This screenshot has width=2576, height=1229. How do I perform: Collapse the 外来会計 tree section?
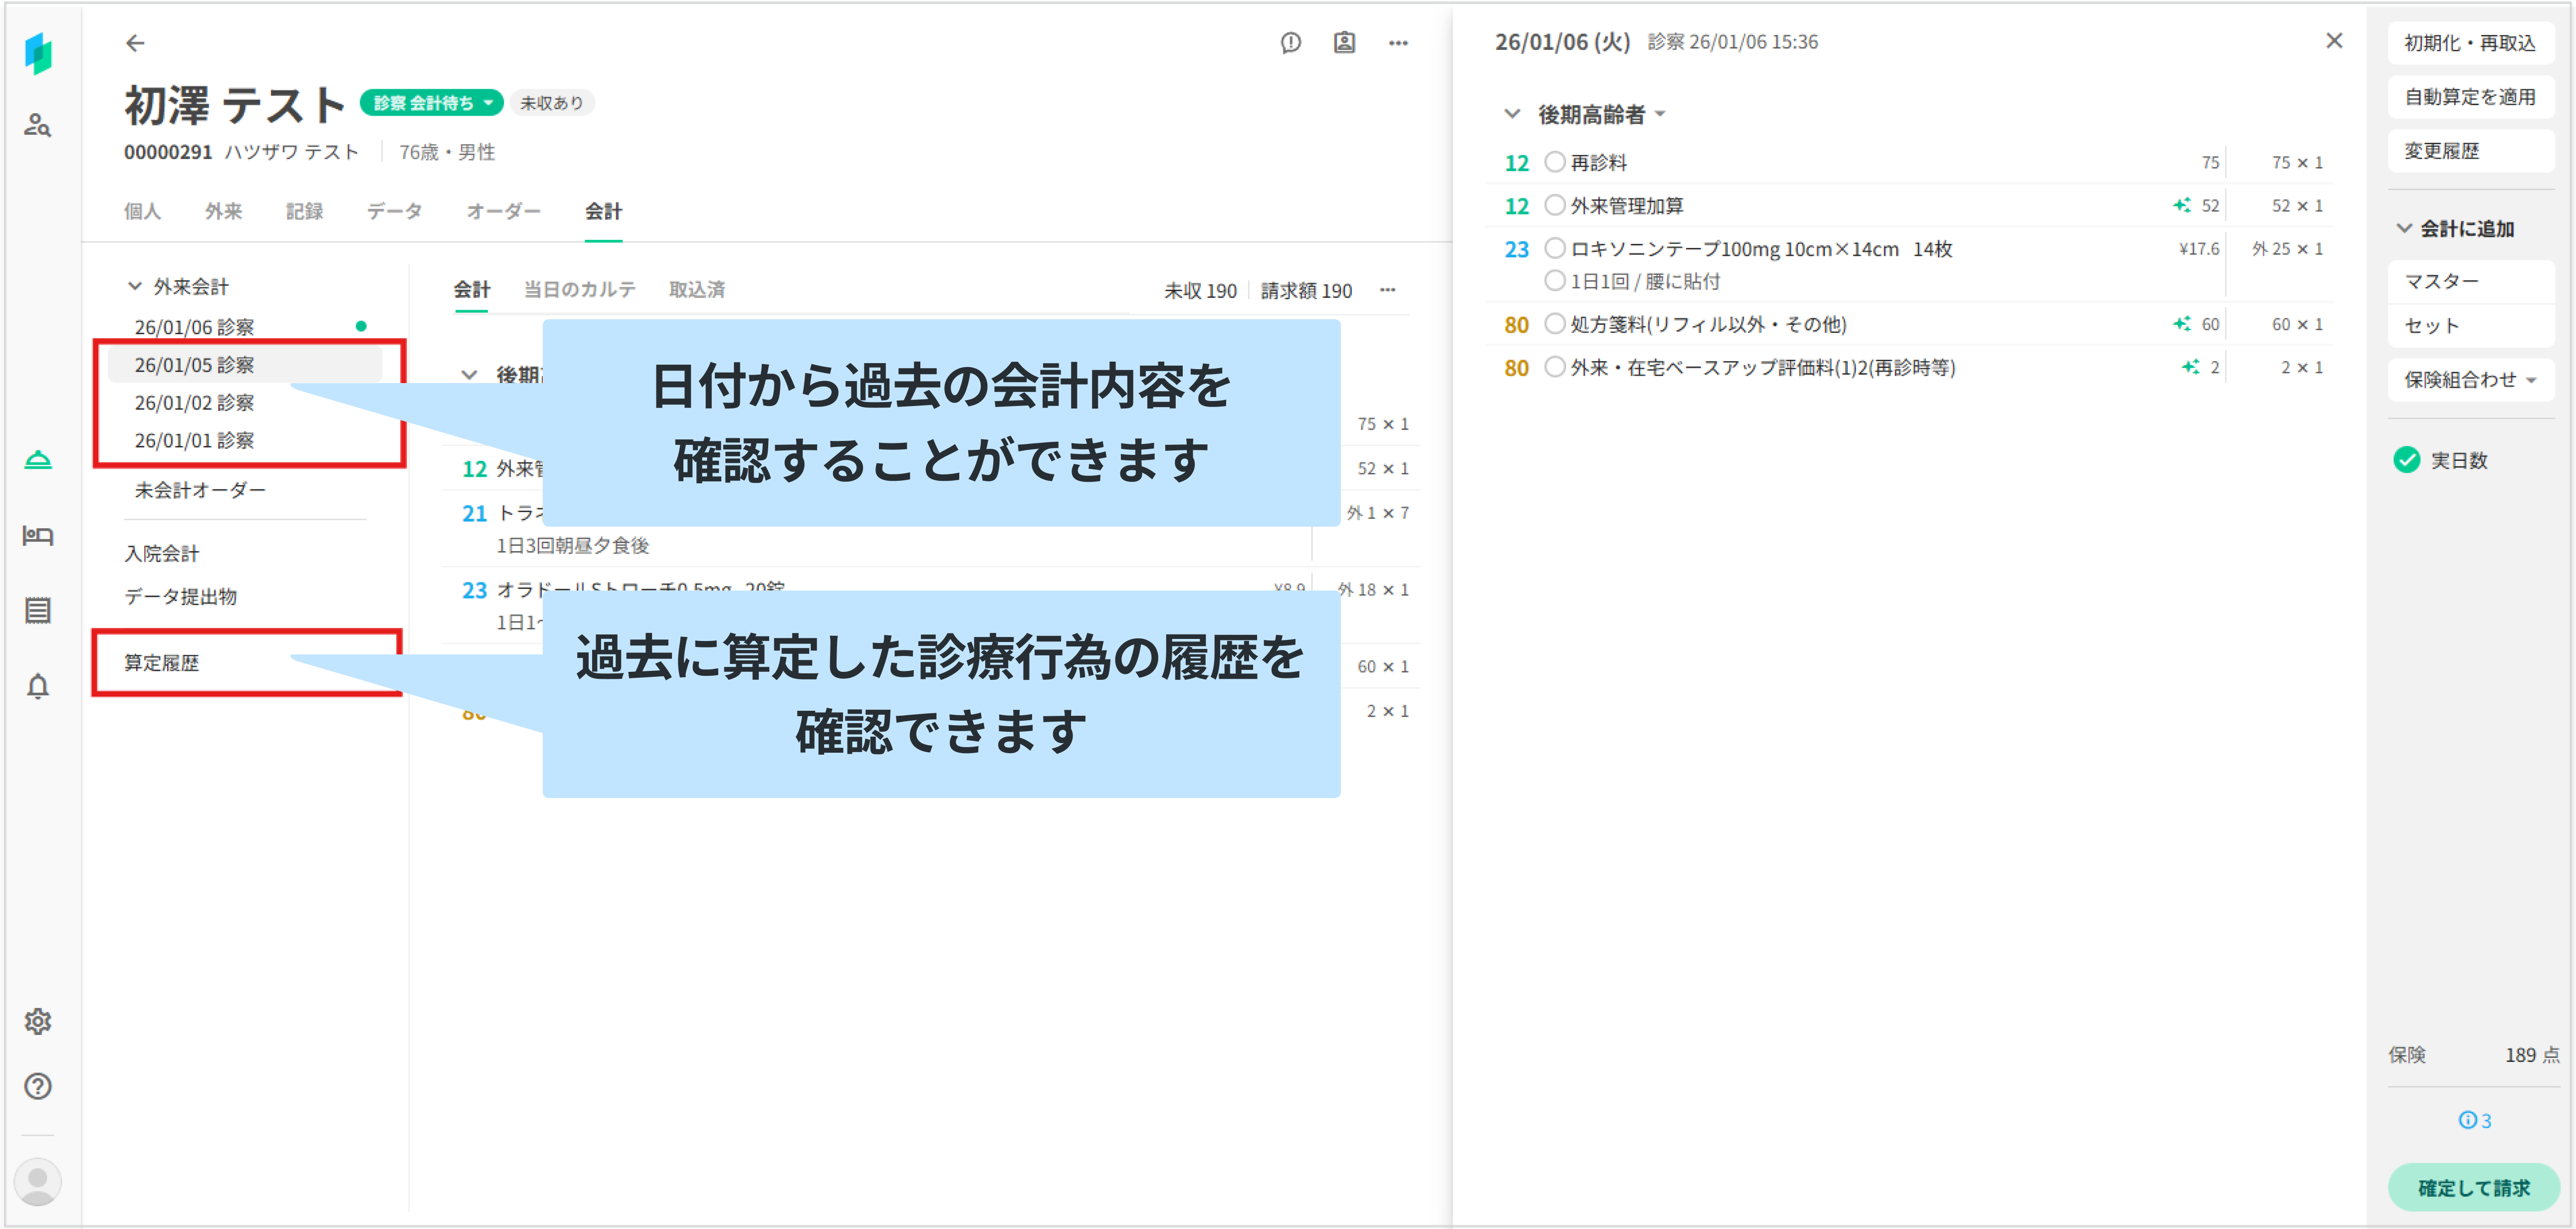tap(135, 286)
